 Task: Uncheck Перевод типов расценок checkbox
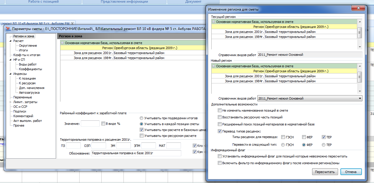[220, 131]
